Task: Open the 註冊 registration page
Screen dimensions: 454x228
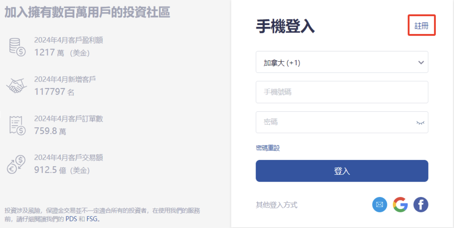Action: click(421, 25)
